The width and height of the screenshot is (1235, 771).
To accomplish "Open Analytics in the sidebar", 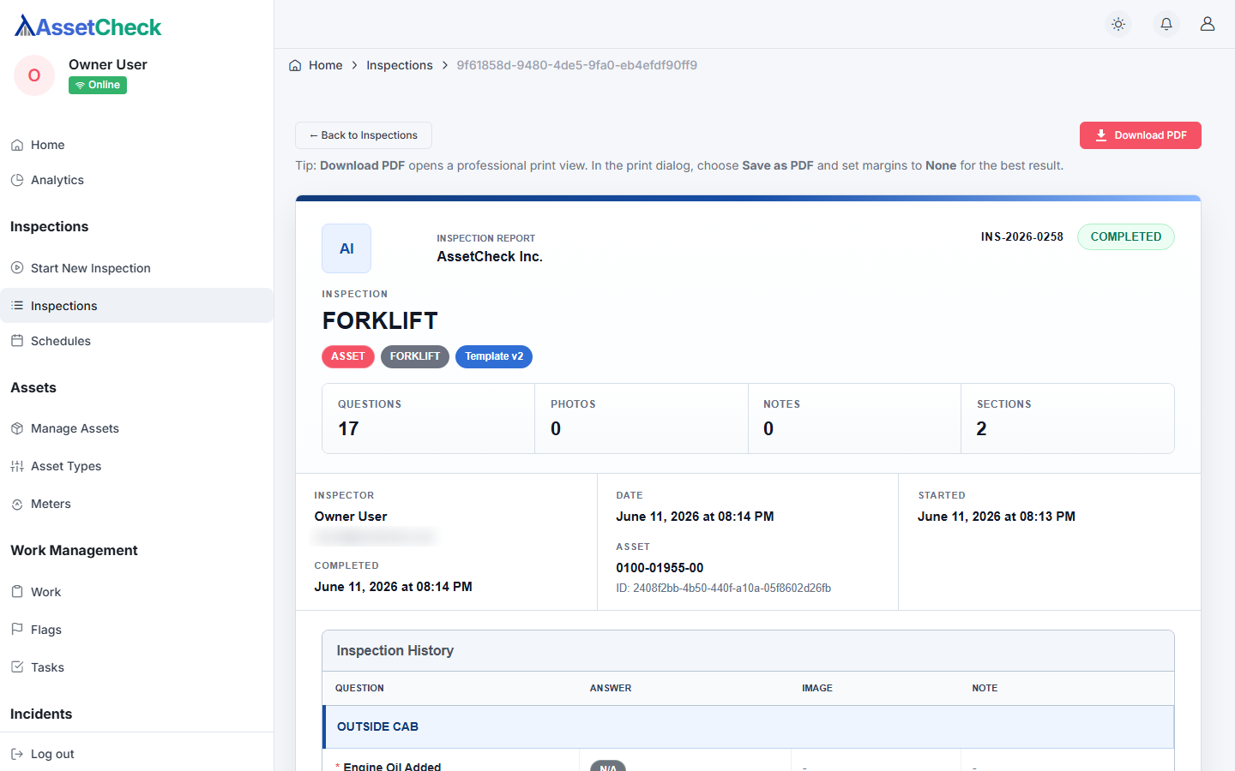I will 137,180.
